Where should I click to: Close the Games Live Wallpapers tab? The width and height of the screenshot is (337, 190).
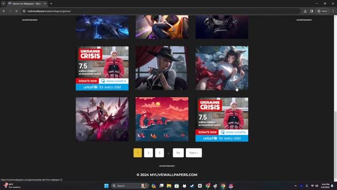point(45,4)
